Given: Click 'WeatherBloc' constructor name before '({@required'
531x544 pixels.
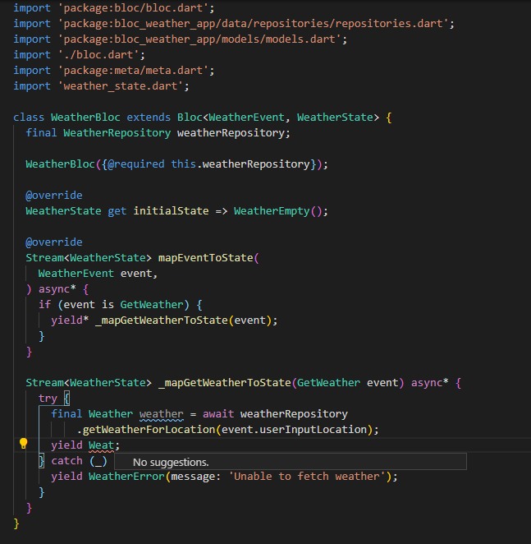Looking at the screenshot, I should tap(60, 164).
